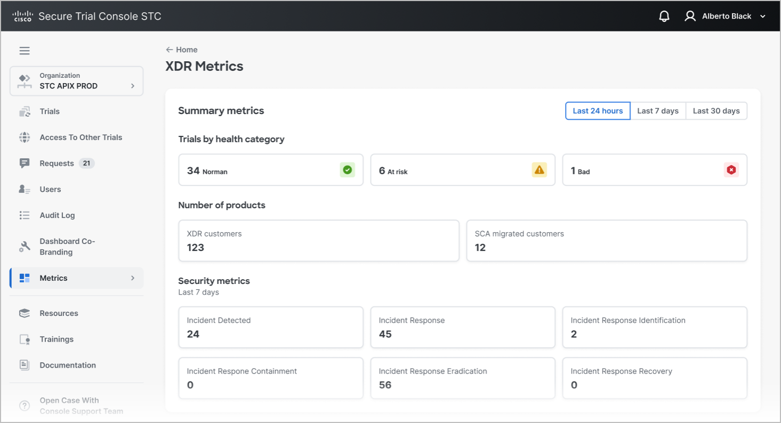Click the green Normal health check icon

348,170
